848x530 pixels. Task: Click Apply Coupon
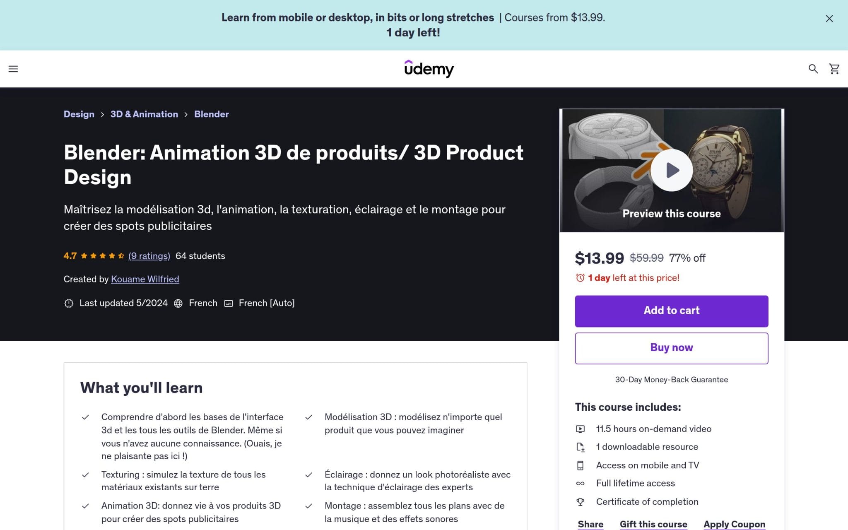coord(734,524)
